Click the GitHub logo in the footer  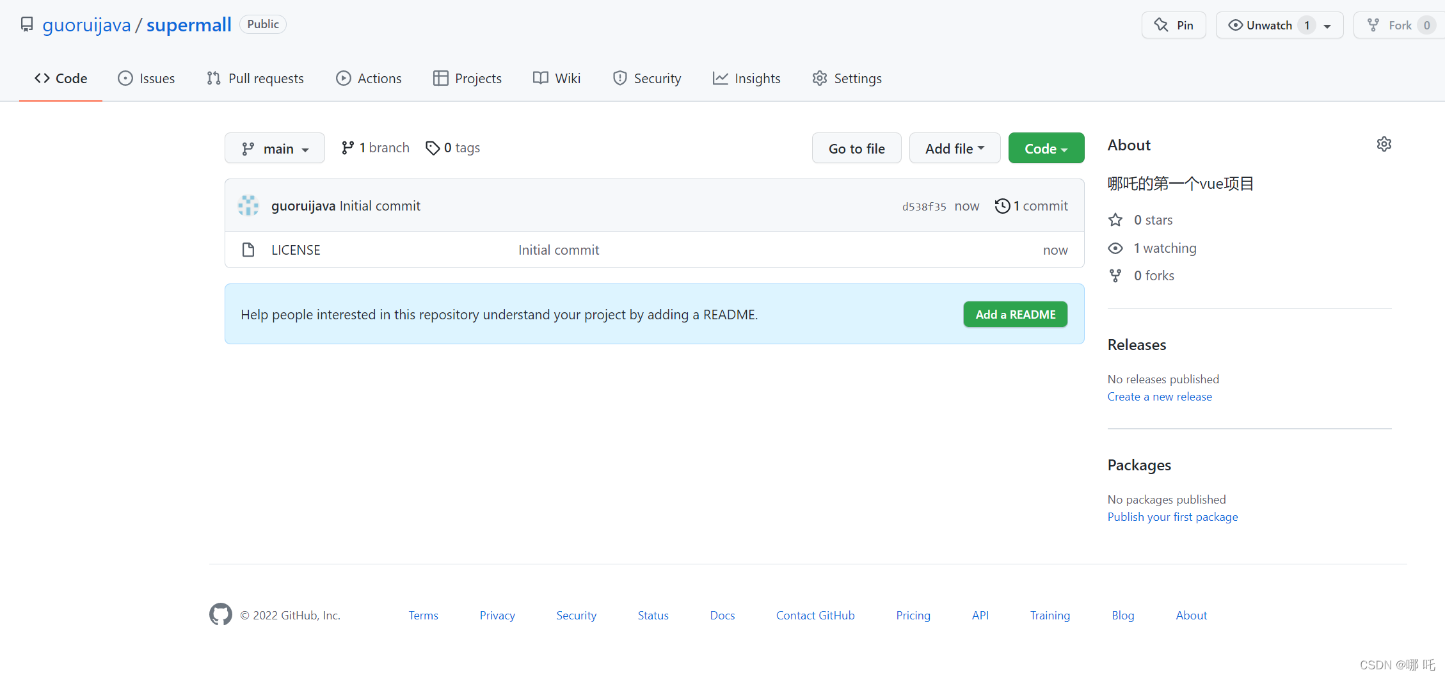tap(221, 614)
